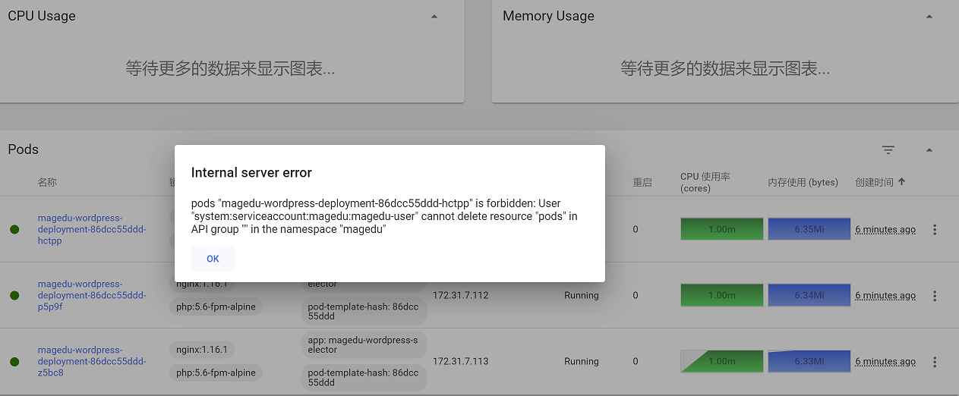Click green status icon of p5p9f pod
This screenshot has height=396, width=959.
click(14, 296)
